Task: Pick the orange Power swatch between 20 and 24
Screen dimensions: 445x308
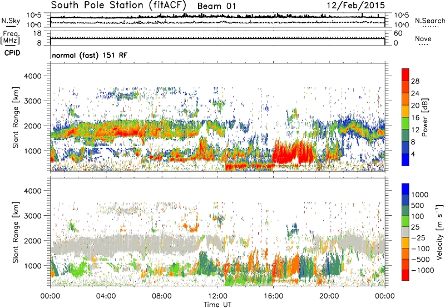Action: [x=406, y=99]
